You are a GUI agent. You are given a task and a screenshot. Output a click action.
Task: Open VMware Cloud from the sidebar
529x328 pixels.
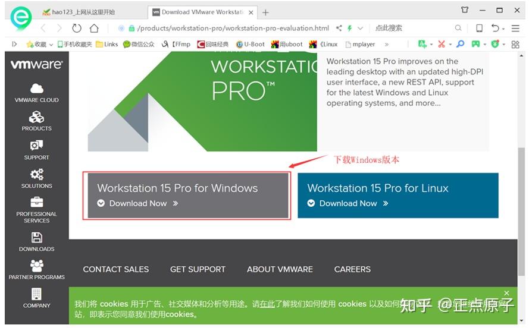tap(36, 93)
